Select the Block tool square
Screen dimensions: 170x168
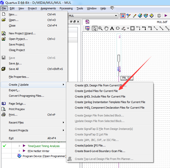pos(132,28)
